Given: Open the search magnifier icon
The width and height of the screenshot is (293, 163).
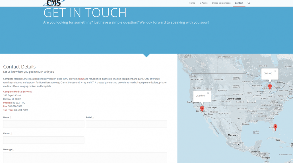Looking at the screenshot, I should coord(249,3).
